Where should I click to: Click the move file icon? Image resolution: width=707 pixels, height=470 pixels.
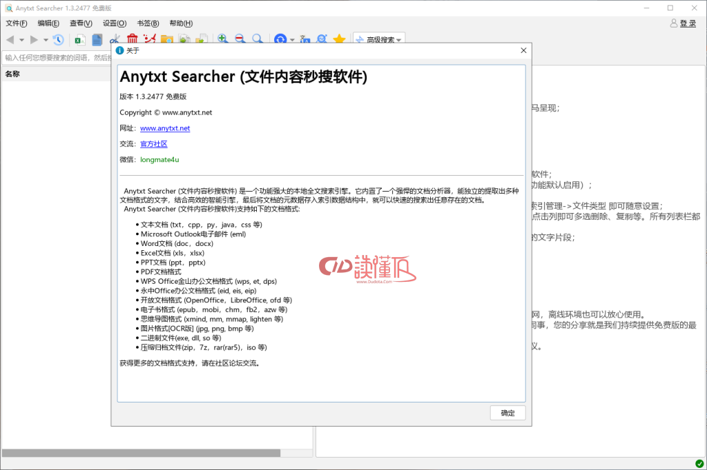coord(202,39)
